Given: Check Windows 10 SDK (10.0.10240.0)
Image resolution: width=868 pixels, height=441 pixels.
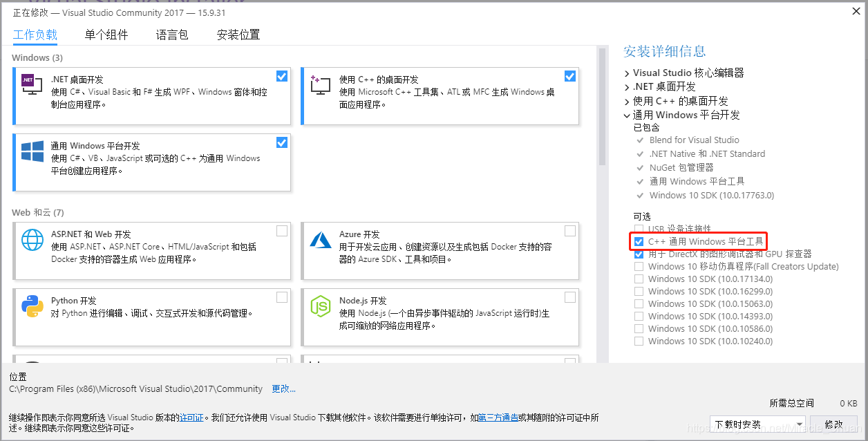Looking at the screenshot, I should 639,341.
